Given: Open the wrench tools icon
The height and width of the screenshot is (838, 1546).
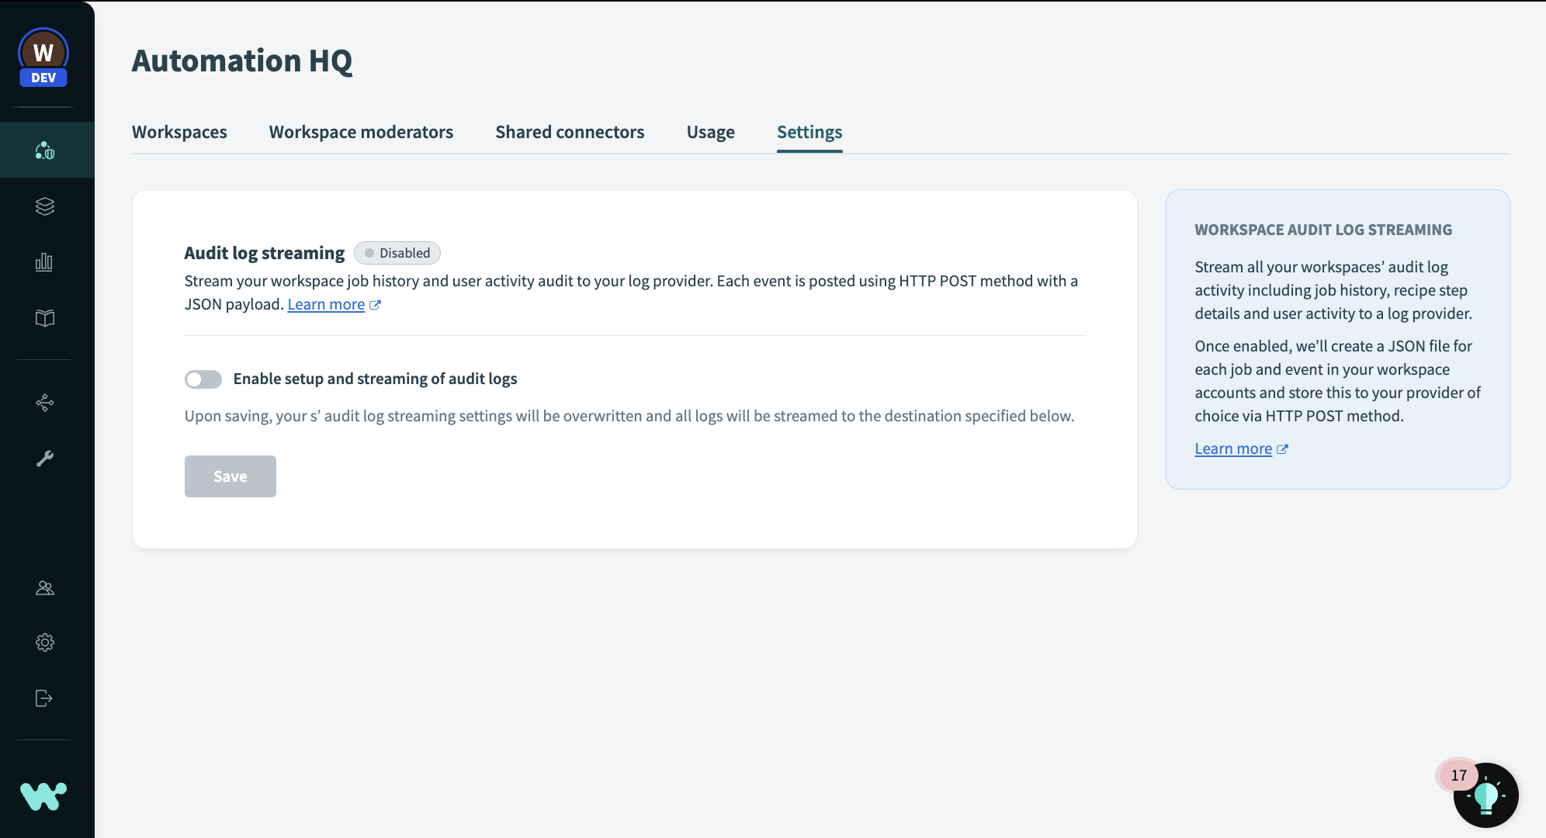Looking at the screenshot, I should [45, 458].
